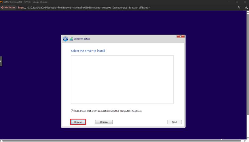Screen dimensions: 249x142
Task: Open Chrome zoom magnifier icon in address bar
Action: point(239,7)
